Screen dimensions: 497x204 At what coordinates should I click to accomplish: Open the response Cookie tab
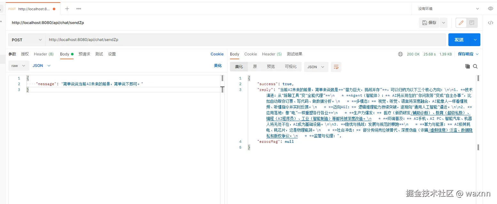251,54
